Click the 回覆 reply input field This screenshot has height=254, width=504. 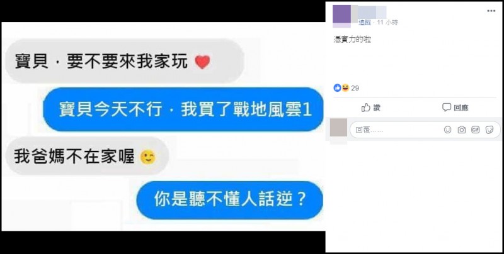pyautogui.click(x=425, y=130)
